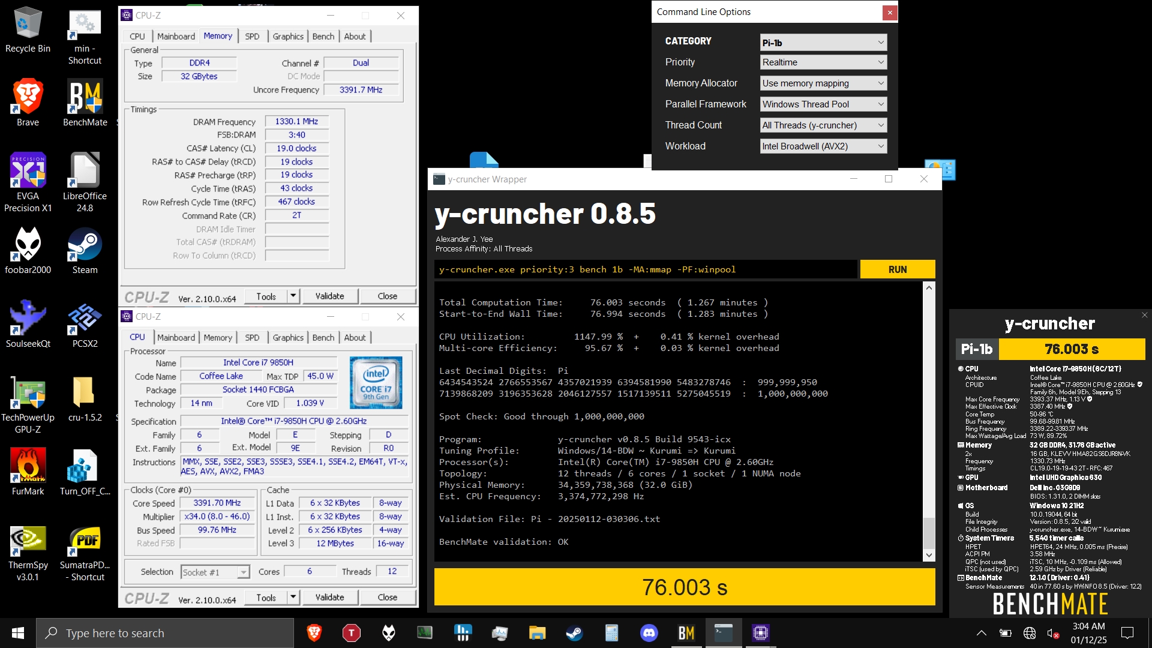Open the EVGA Precision X1 desktop icon

(28, 182)
